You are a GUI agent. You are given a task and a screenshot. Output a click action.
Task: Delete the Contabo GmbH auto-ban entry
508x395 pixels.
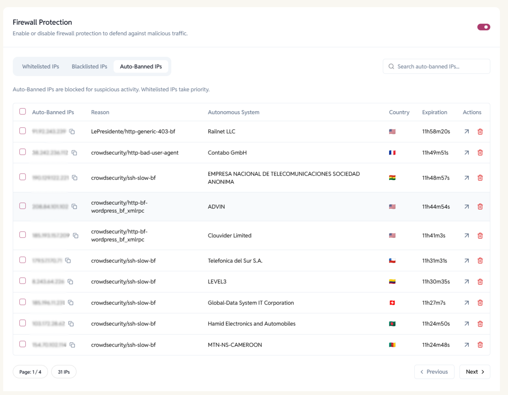(480, 153)
